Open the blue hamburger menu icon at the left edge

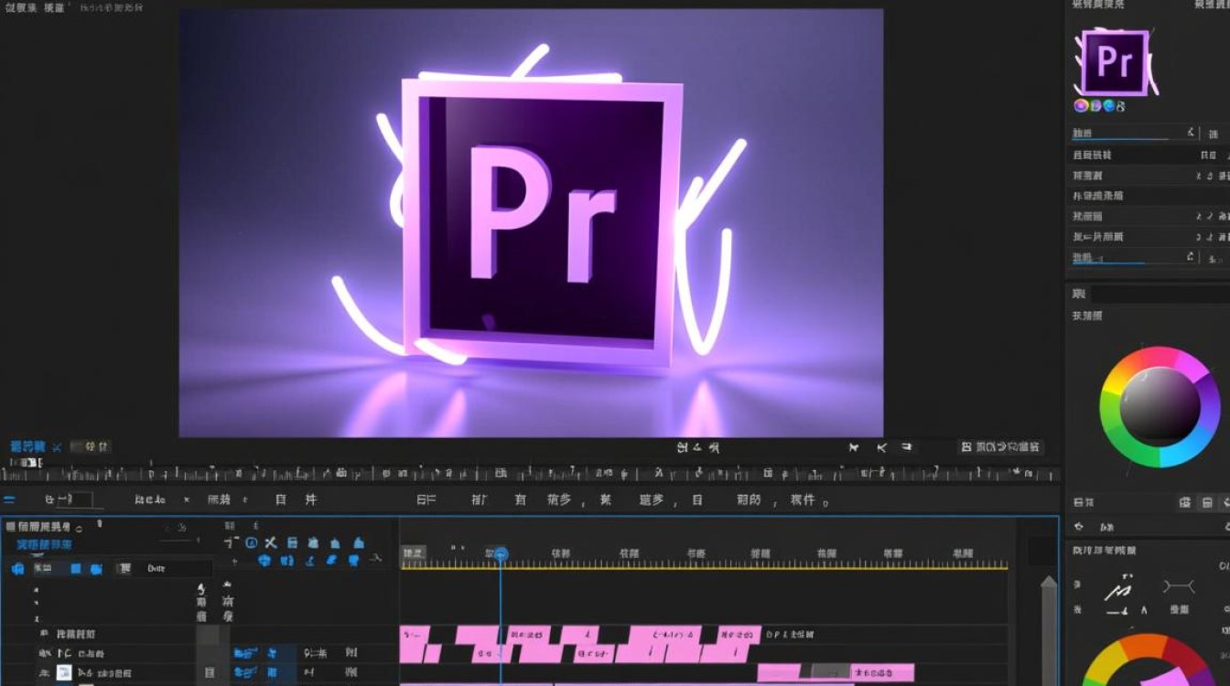(9, 500)
